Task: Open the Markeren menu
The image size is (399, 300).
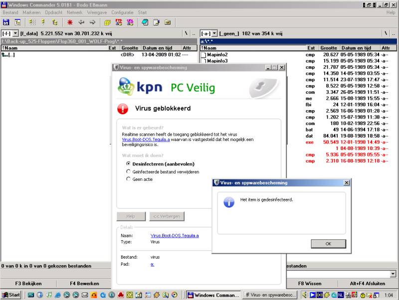Action: click(31, 12)
